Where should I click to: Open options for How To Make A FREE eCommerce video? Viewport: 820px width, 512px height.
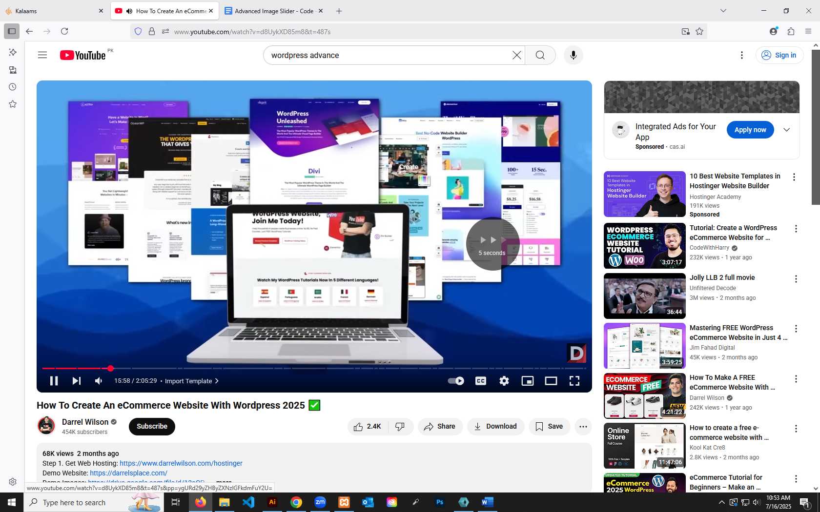[x=796, y=379]
